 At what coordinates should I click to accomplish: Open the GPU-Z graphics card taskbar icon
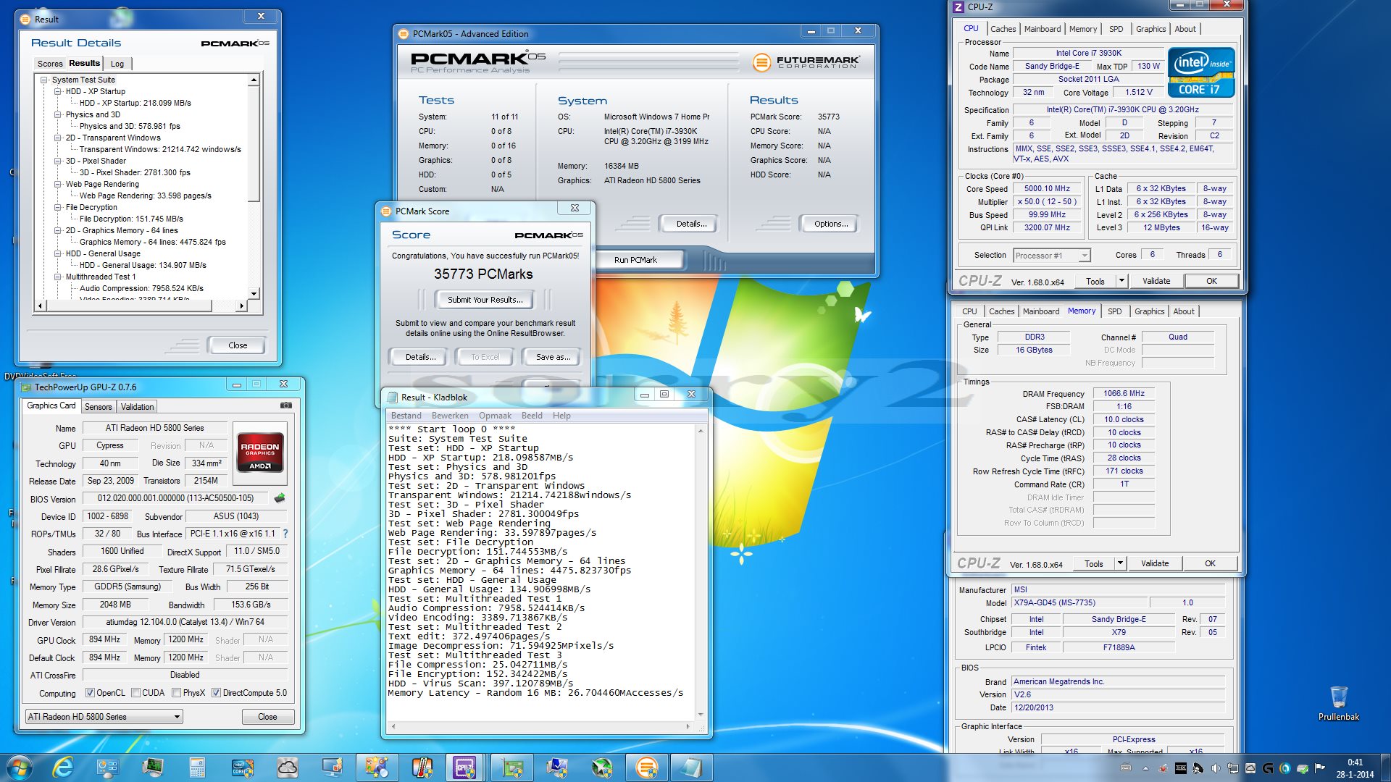tap(512, 768)
